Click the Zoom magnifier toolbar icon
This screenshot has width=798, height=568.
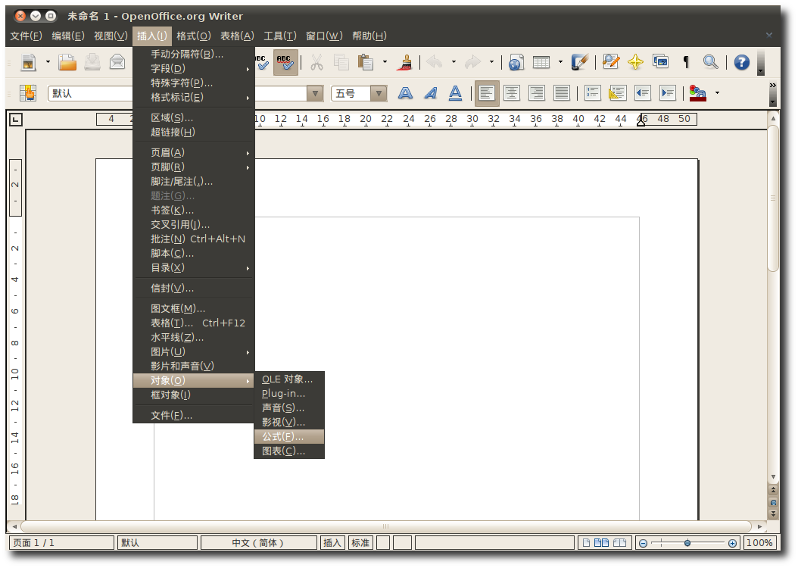coord(710,63)
